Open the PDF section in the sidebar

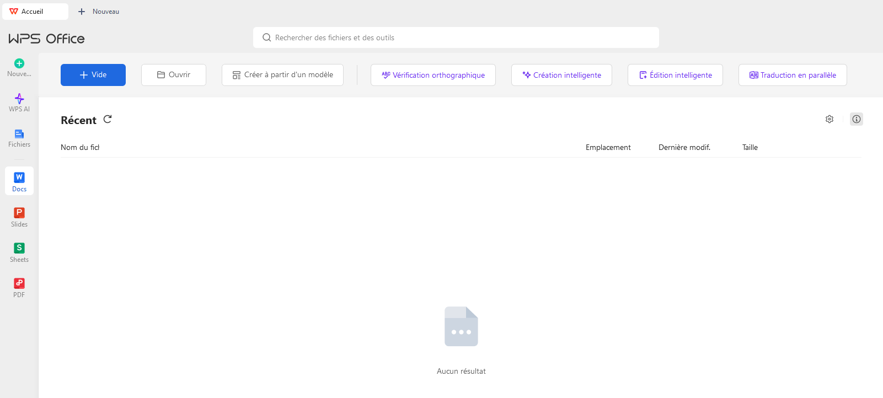[x=19, y=288]
